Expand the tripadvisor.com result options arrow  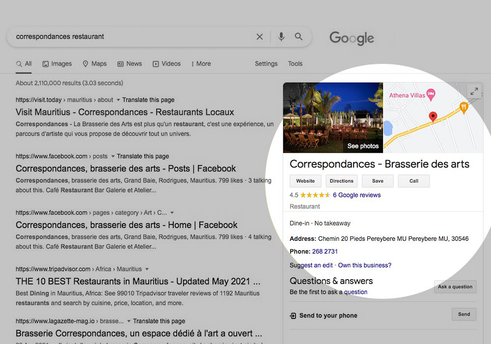147,269
